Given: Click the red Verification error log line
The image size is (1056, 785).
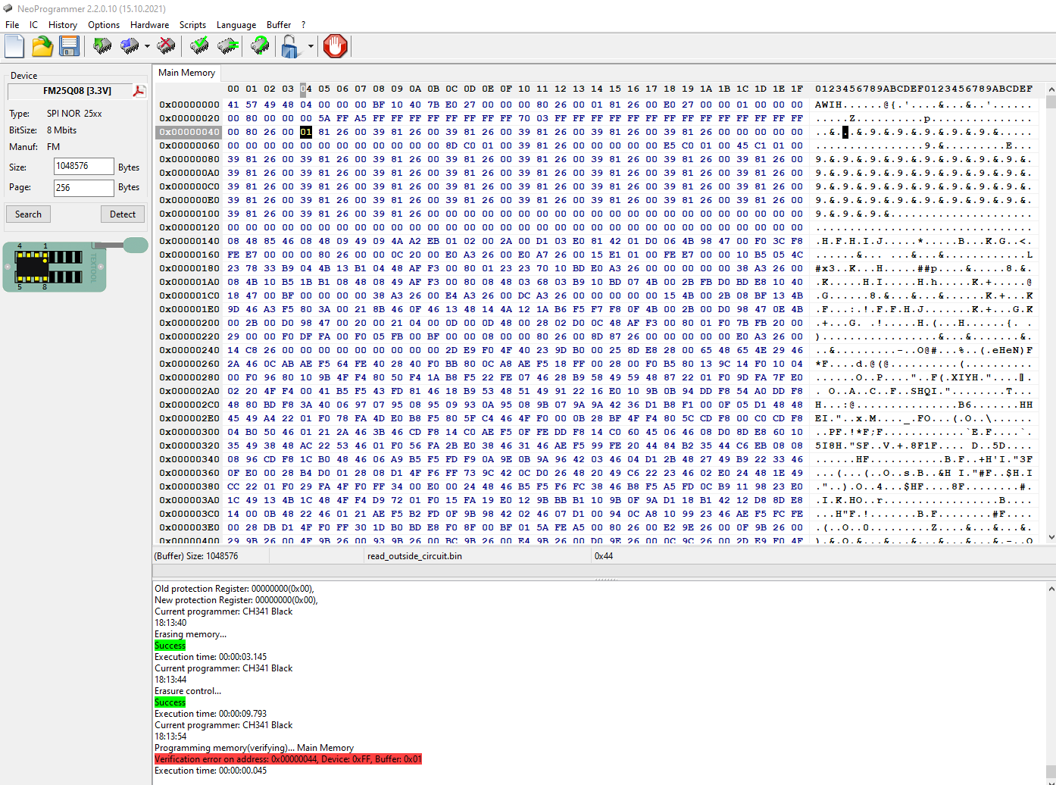Looking at the screenshot, I should tap(288, 759).
